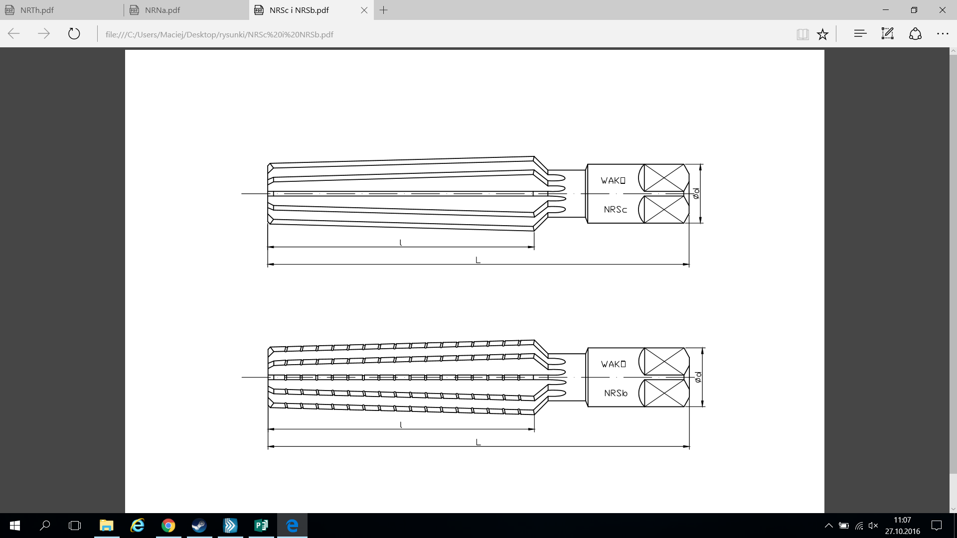Show hidden system tray icons

point(828,526)
